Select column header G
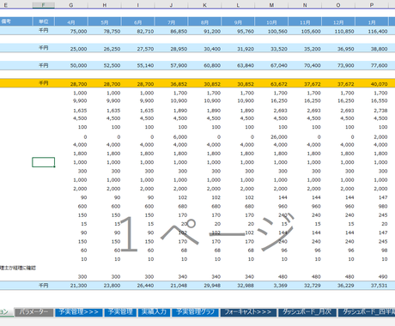 (x=71, y=5)
